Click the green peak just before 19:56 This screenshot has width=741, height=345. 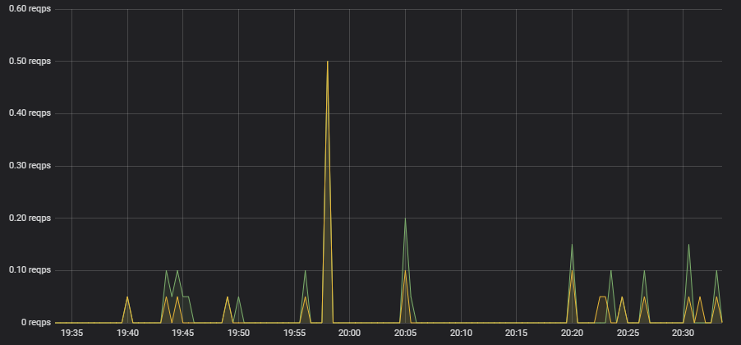(306, 271)
